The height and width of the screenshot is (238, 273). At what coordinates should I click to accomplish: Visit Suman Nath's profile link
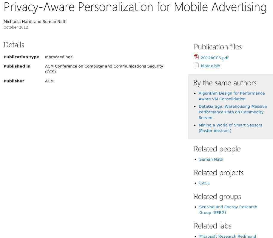(x=211, y=159)
